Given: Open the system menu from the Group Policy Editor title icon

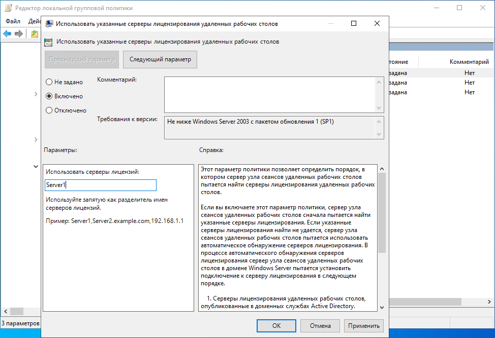Looking at the screenshot, I should (x=8, y=8).
